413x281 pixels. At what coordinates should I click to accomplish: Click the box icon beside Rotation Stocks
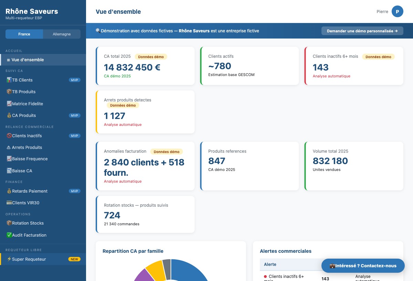(9, 223)
